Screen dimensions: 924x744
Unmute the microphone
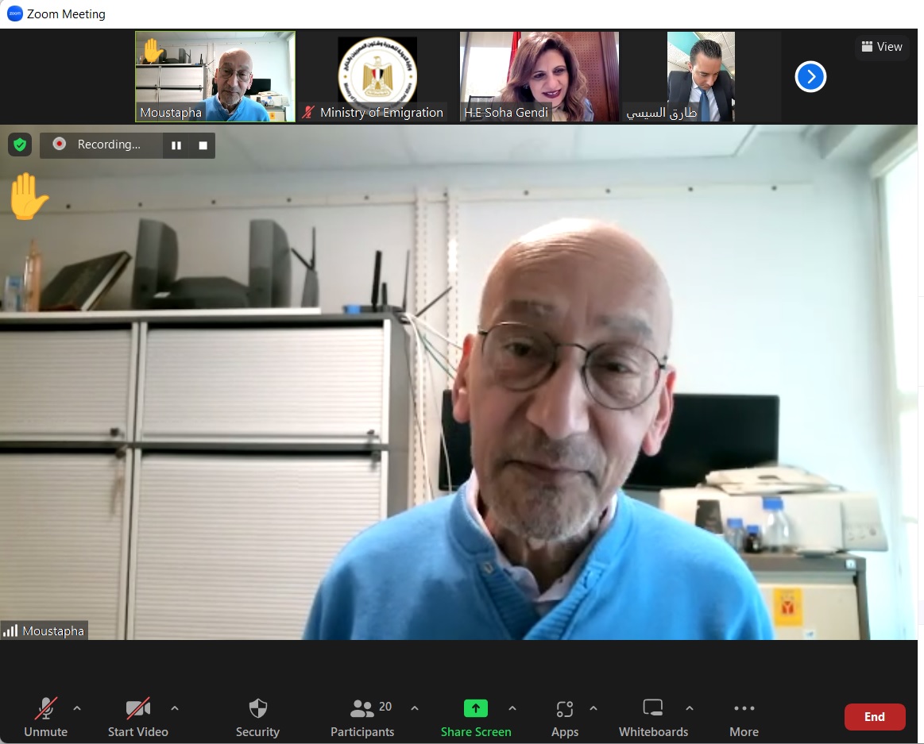coord(45,708)
